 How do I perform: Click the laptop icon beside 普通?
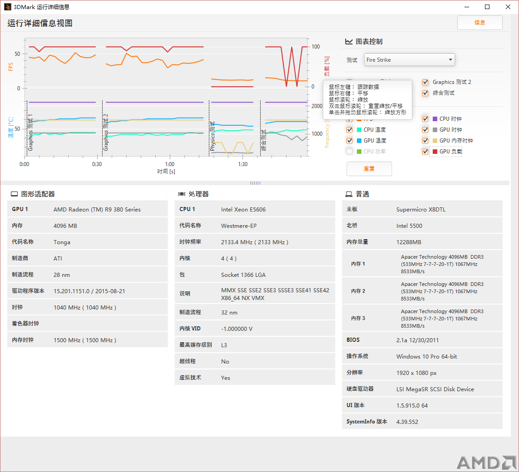tap(349, 194)
